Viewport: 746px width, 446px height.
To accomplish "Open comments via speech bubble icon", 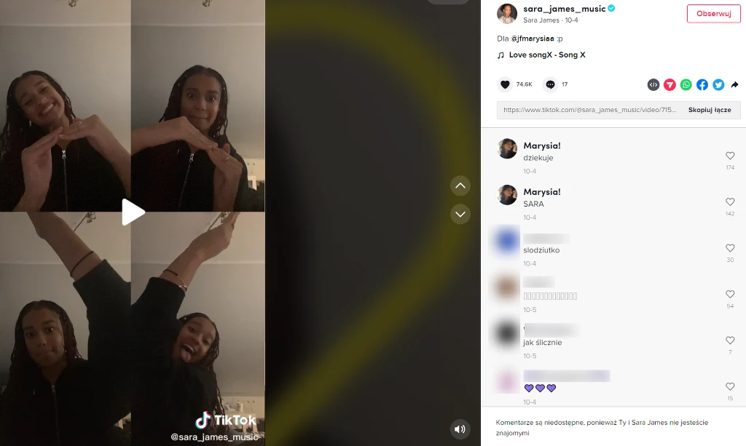I will [x=550, y=84].
